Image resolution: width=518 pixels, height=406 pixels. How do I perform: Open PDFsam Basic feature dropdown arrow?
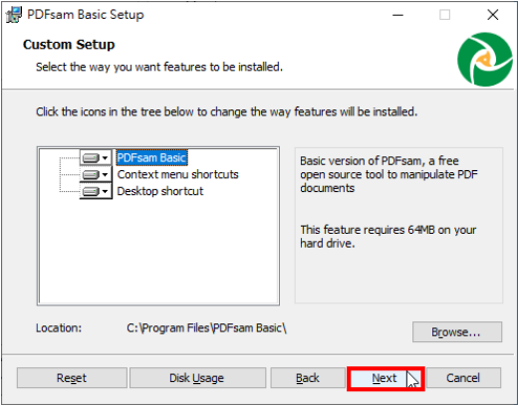pyautogui.click(x=105, y=158)
